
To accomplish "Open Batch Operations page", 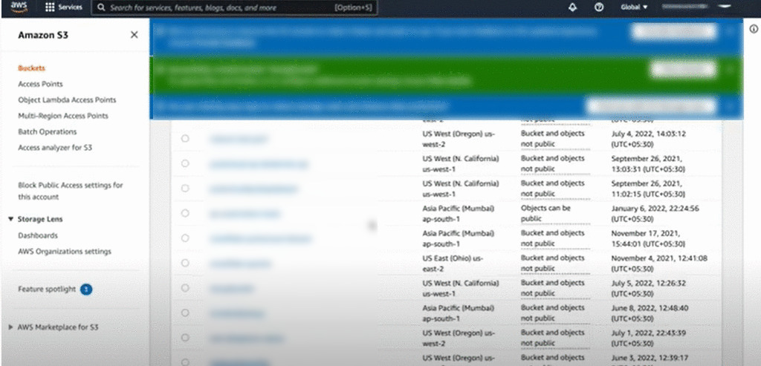I will pyautogui.click(x=47, y=132).
